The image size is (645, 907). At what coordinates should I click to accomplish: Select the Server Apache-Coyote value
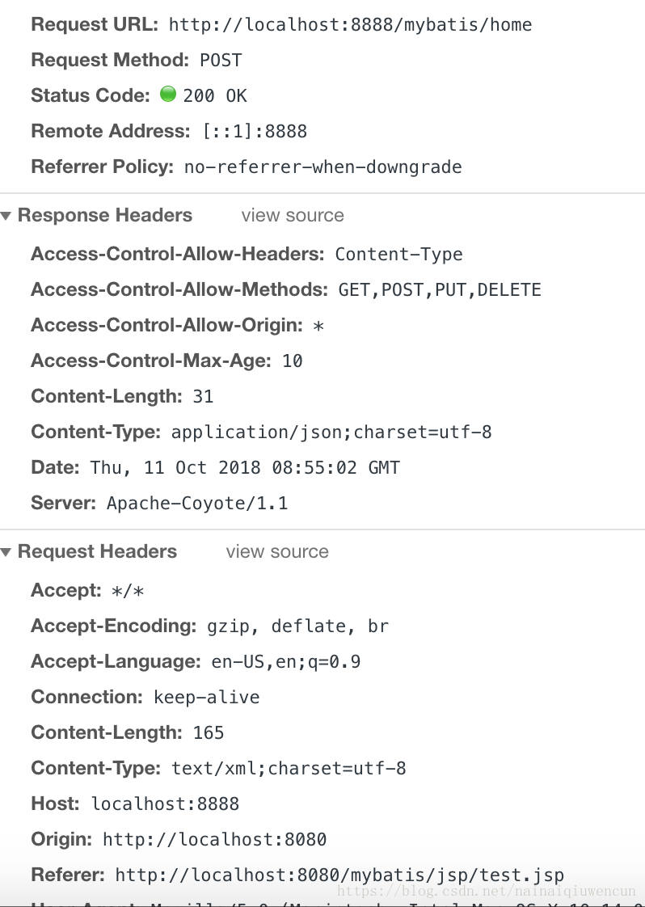click(197, 504)
